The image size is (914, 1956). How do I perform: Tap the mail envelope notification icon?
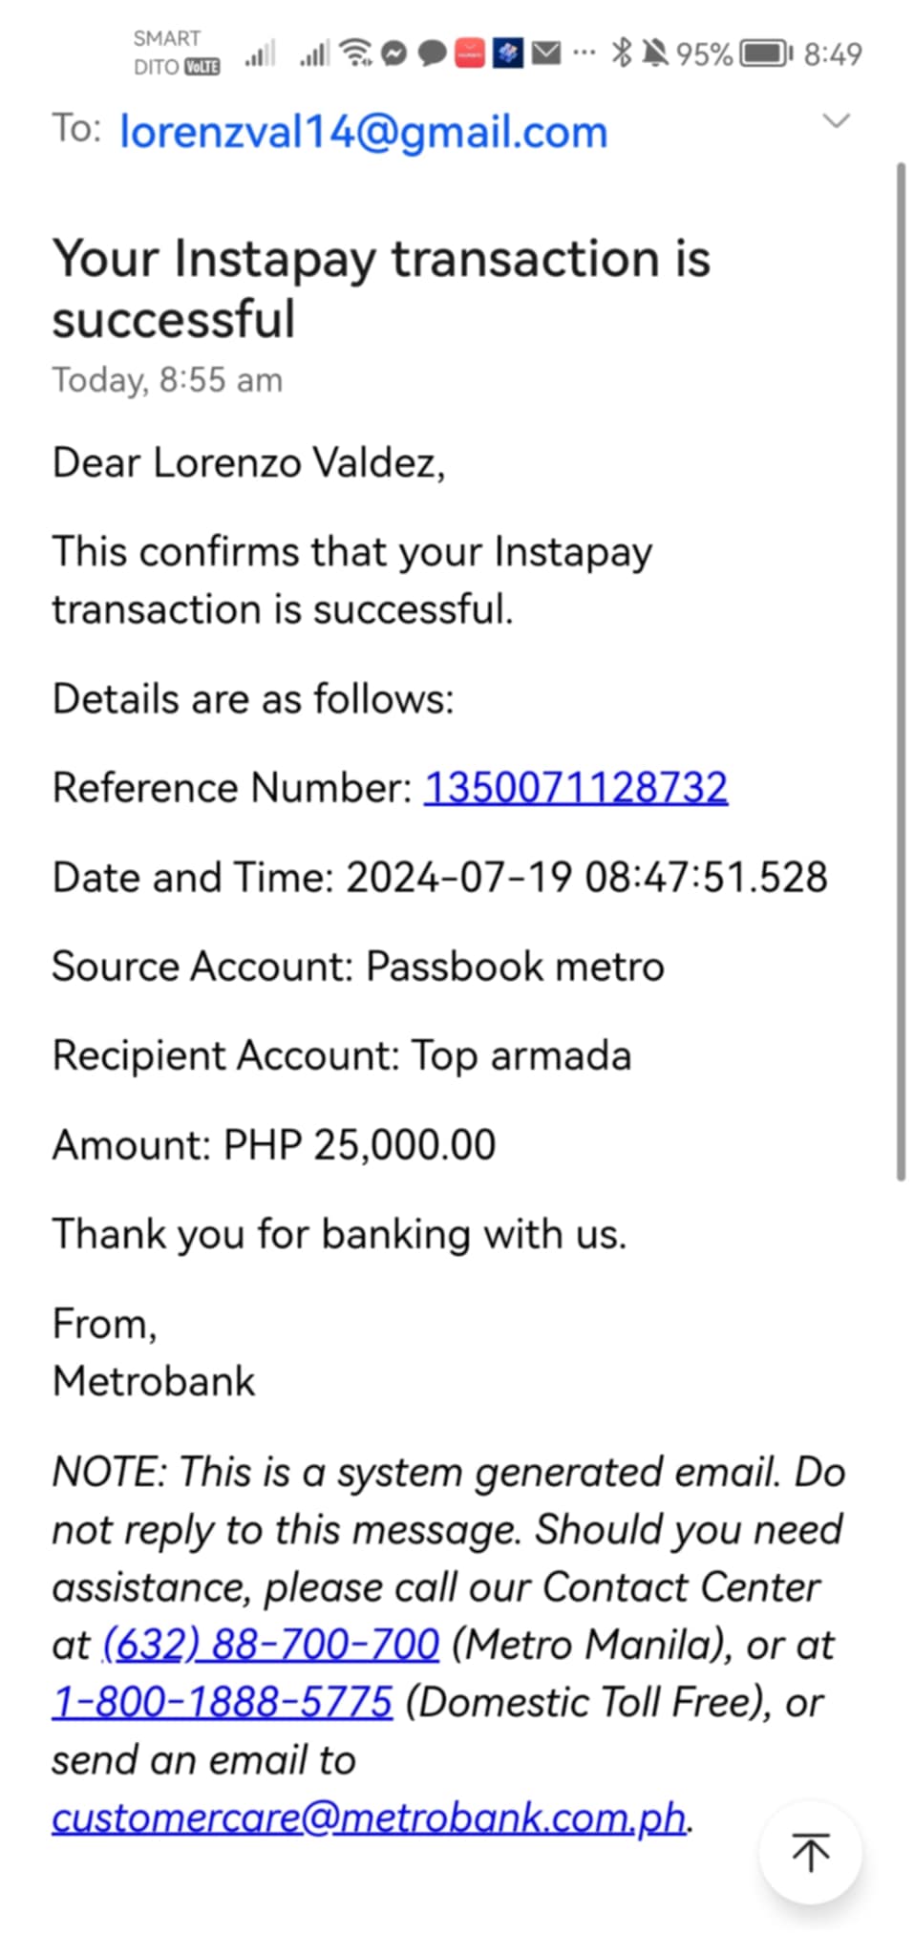click(545, 53)
